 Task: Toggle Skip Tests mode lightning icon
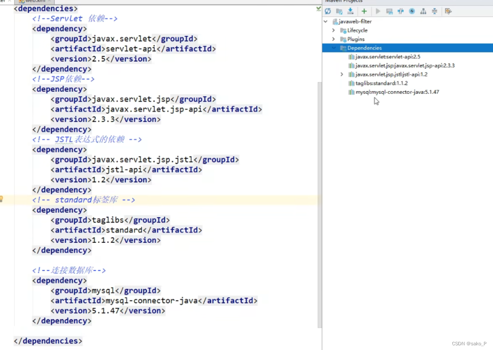pyautogui.click(x=412, y=12)
